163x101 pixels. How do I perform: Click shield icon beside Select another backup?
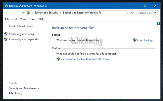pos(58,59)
